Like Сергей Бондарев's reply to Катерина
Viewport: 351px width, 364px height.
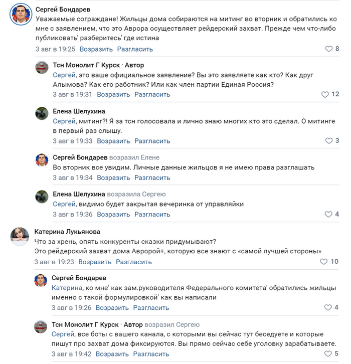click(329, 307)
